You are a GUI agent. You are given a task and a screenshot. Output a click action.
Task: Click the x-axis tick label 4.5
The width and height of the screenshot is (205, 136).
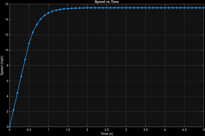(184, 130)
